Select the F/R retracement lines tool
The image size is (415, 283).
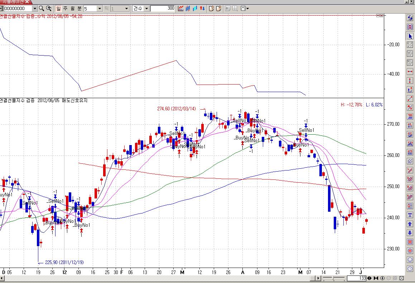[410, 152]
